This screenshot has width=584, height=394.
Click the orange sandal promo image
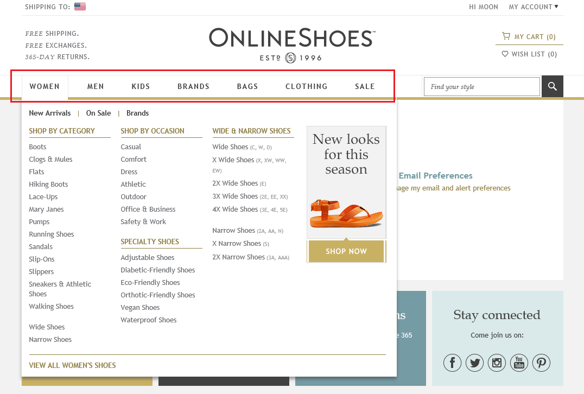346,213
